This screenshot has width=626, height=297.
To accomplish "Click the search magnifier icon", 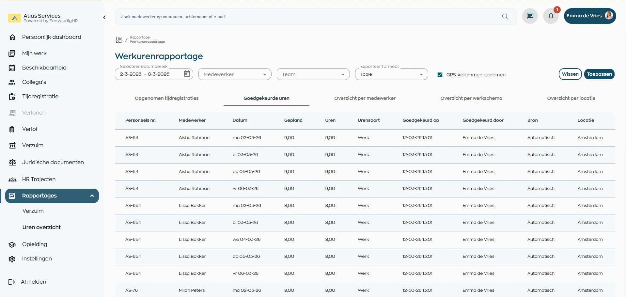I will tap(505, 17).
